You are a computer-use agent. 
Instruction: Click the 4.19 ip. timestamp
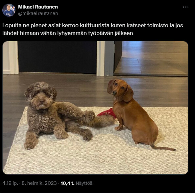[10, 183]
